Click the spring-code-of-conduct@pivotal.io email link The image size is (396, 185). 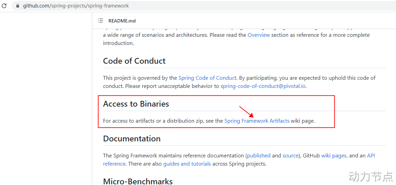[x=263, y=86]
